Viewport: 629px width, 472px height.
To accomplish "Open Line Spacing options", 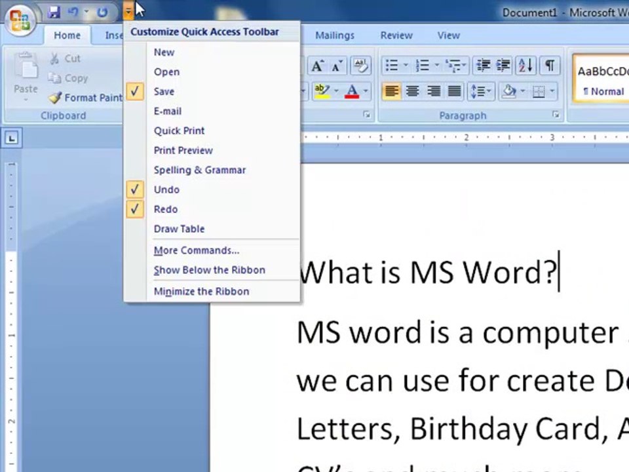I will point(480,92).
